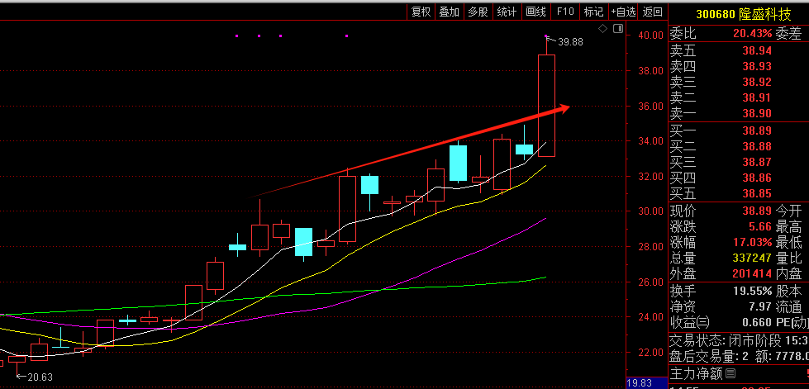Screen dimensions: 809x389
Task: Add stock with +自选 button
Action: [623, 12]
